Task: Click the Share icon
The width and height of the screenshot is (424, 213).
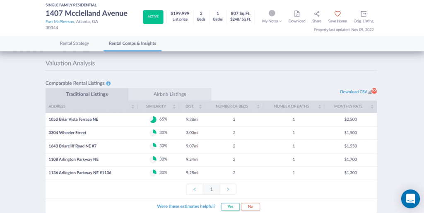Action: point(317,14)
